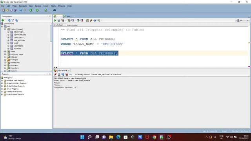Open Google Chrome from taskbar
Image resolution: width=251 pixels, height=141 pixels.
(x=154, y=137)
